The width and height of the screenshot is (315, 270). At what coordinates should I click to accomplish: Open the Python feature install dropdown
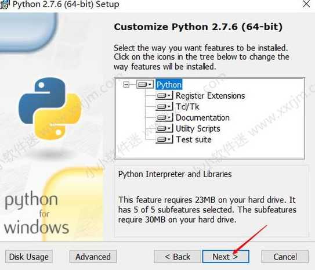[145, 84]
